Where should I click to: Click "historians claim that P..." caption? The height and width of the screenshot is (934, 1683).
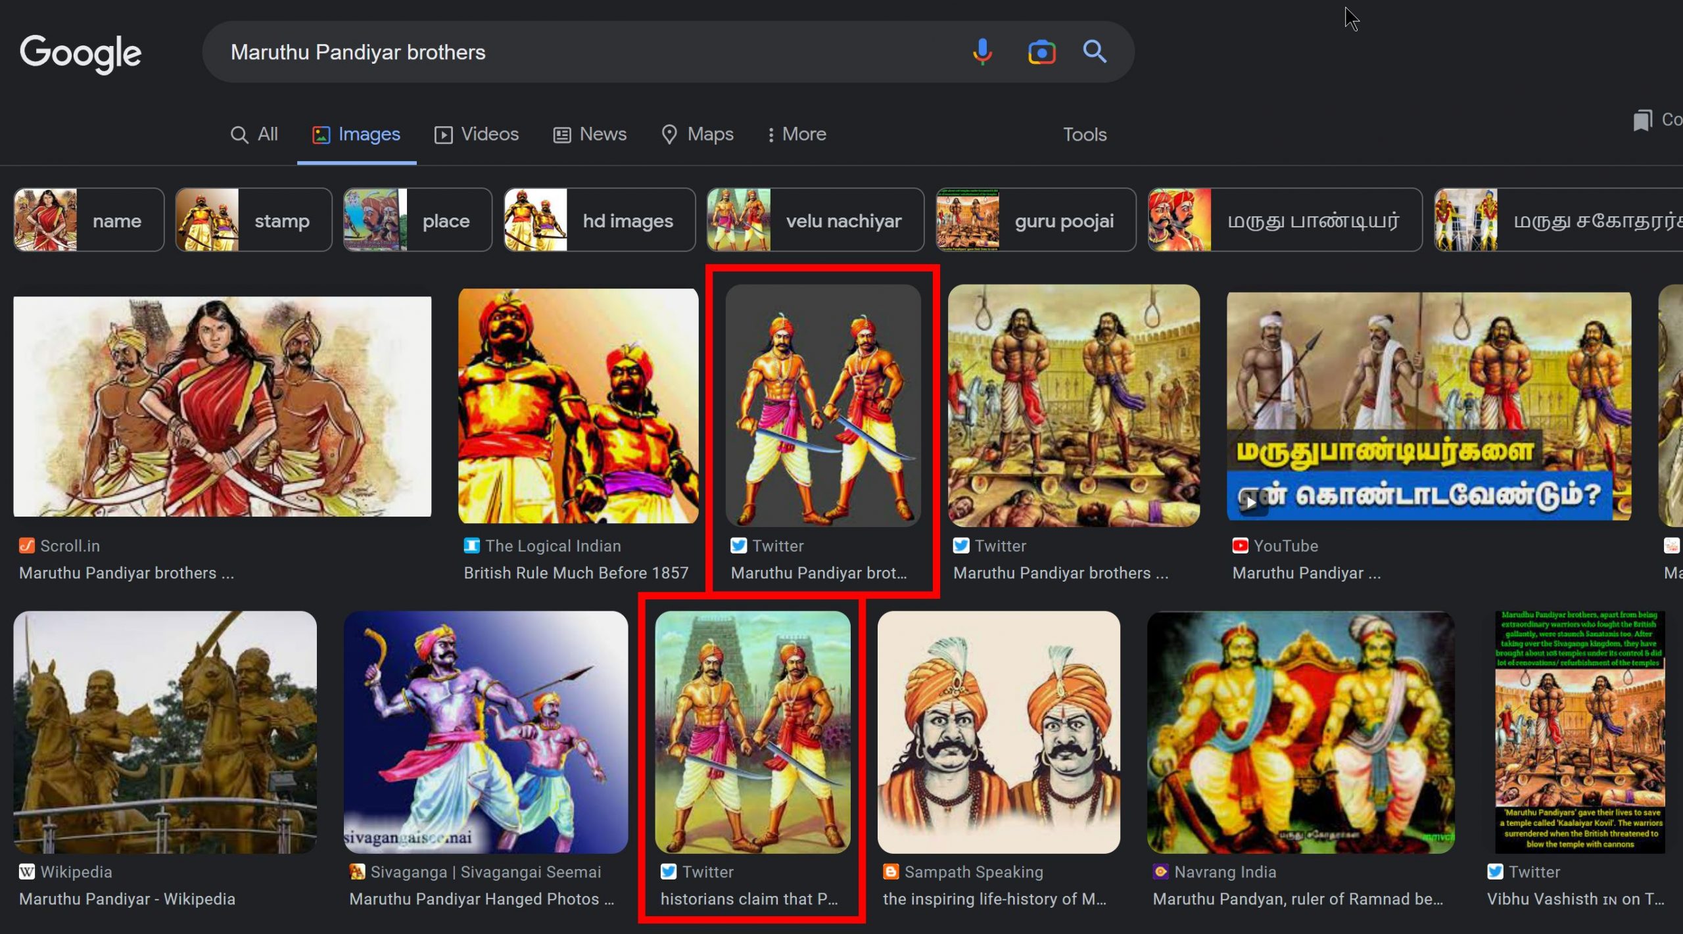tap(749, 899)
